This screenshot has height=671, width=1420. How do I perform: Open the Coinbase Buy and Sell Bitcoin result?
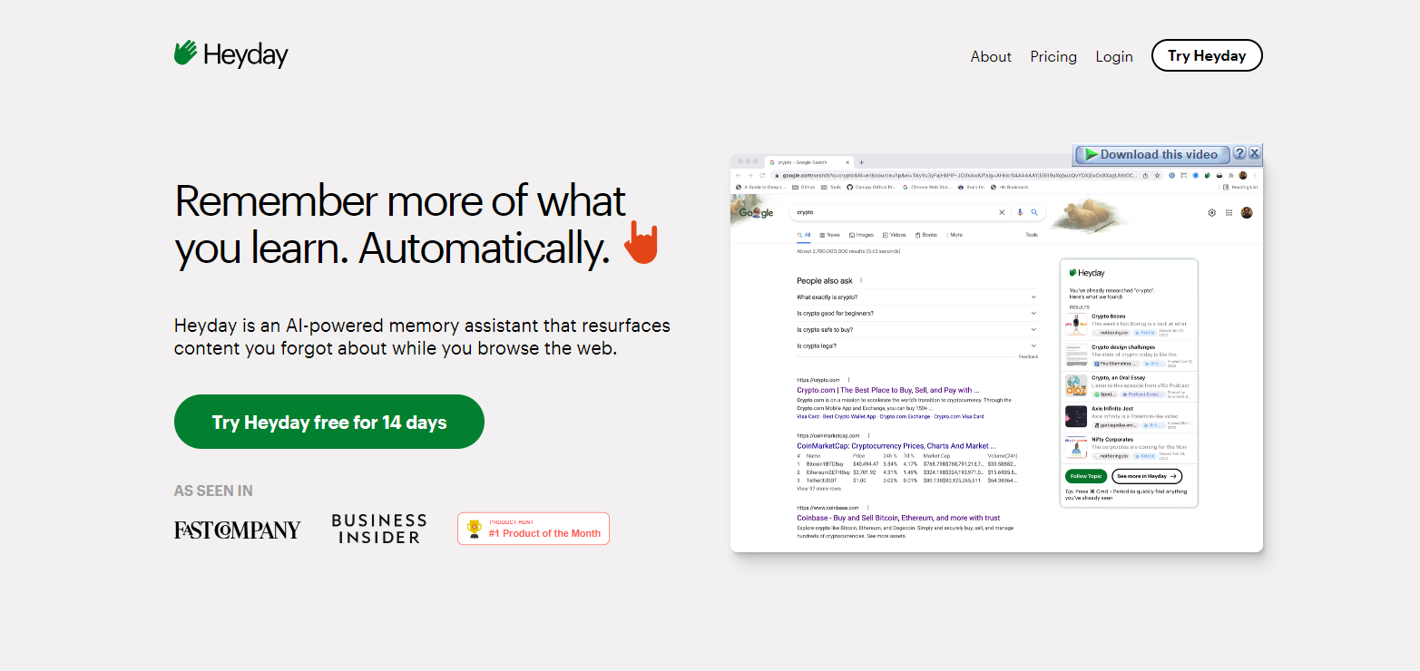(898, 518)
